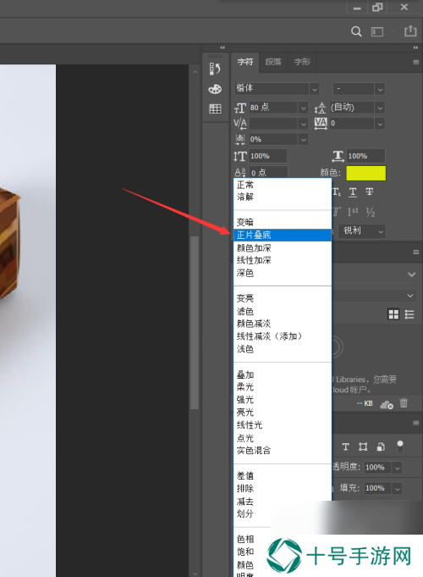Click the horizontal scale icon
The height and width of the screenshot is (577, 423).
338,156
